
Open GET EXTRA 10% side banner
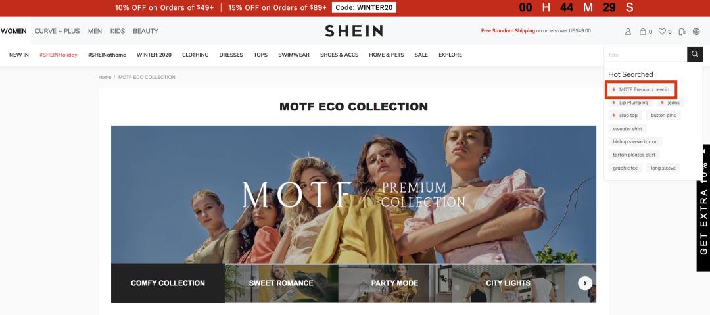[703, 208]
